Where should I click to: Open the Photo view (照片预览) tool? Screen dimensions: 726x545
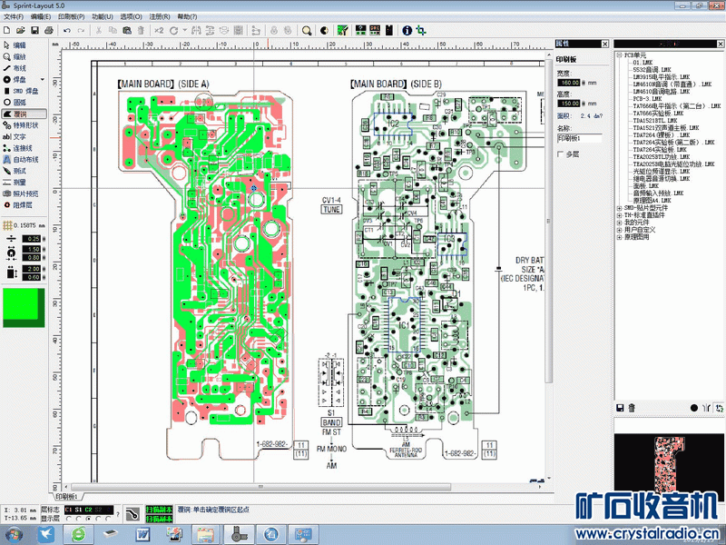click(25, 193)
